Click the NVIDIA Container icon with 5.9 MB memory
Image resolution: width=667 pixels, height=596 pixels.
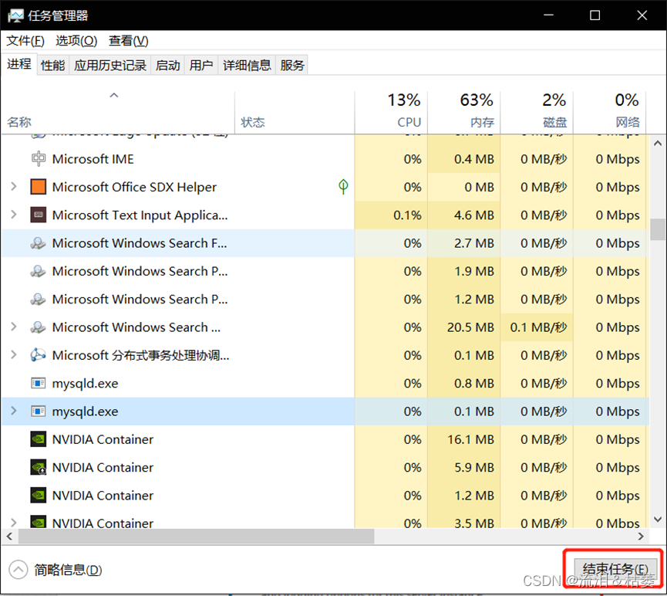[39, 467]
